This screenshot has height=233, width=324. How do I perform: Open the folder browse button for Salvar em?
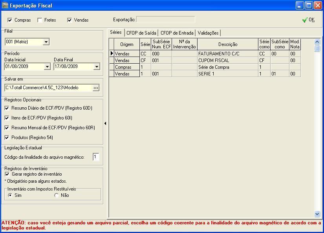coord(96,88)
